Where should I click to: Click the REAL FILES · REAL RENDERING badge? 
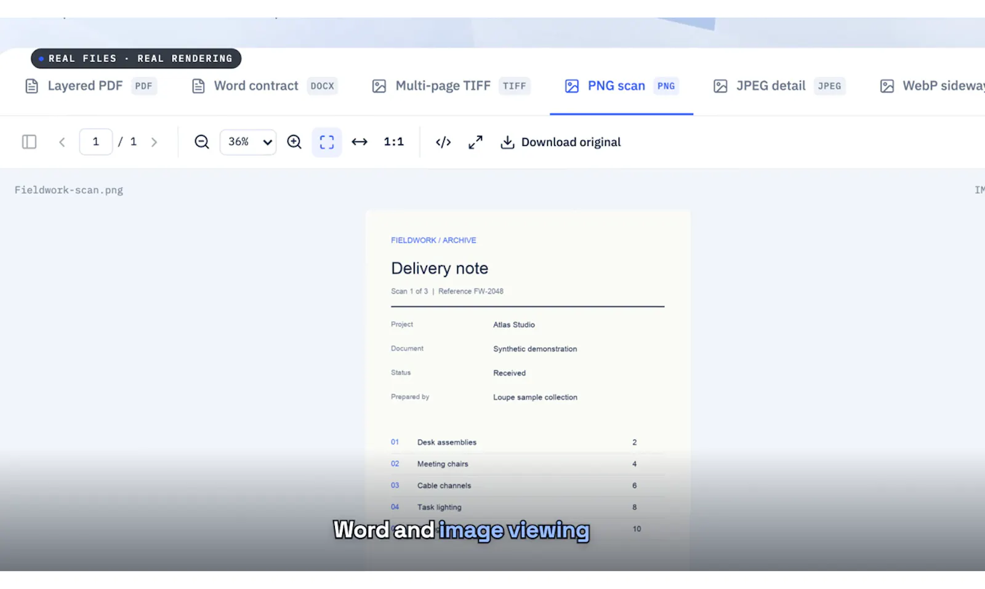coord(136,58)
